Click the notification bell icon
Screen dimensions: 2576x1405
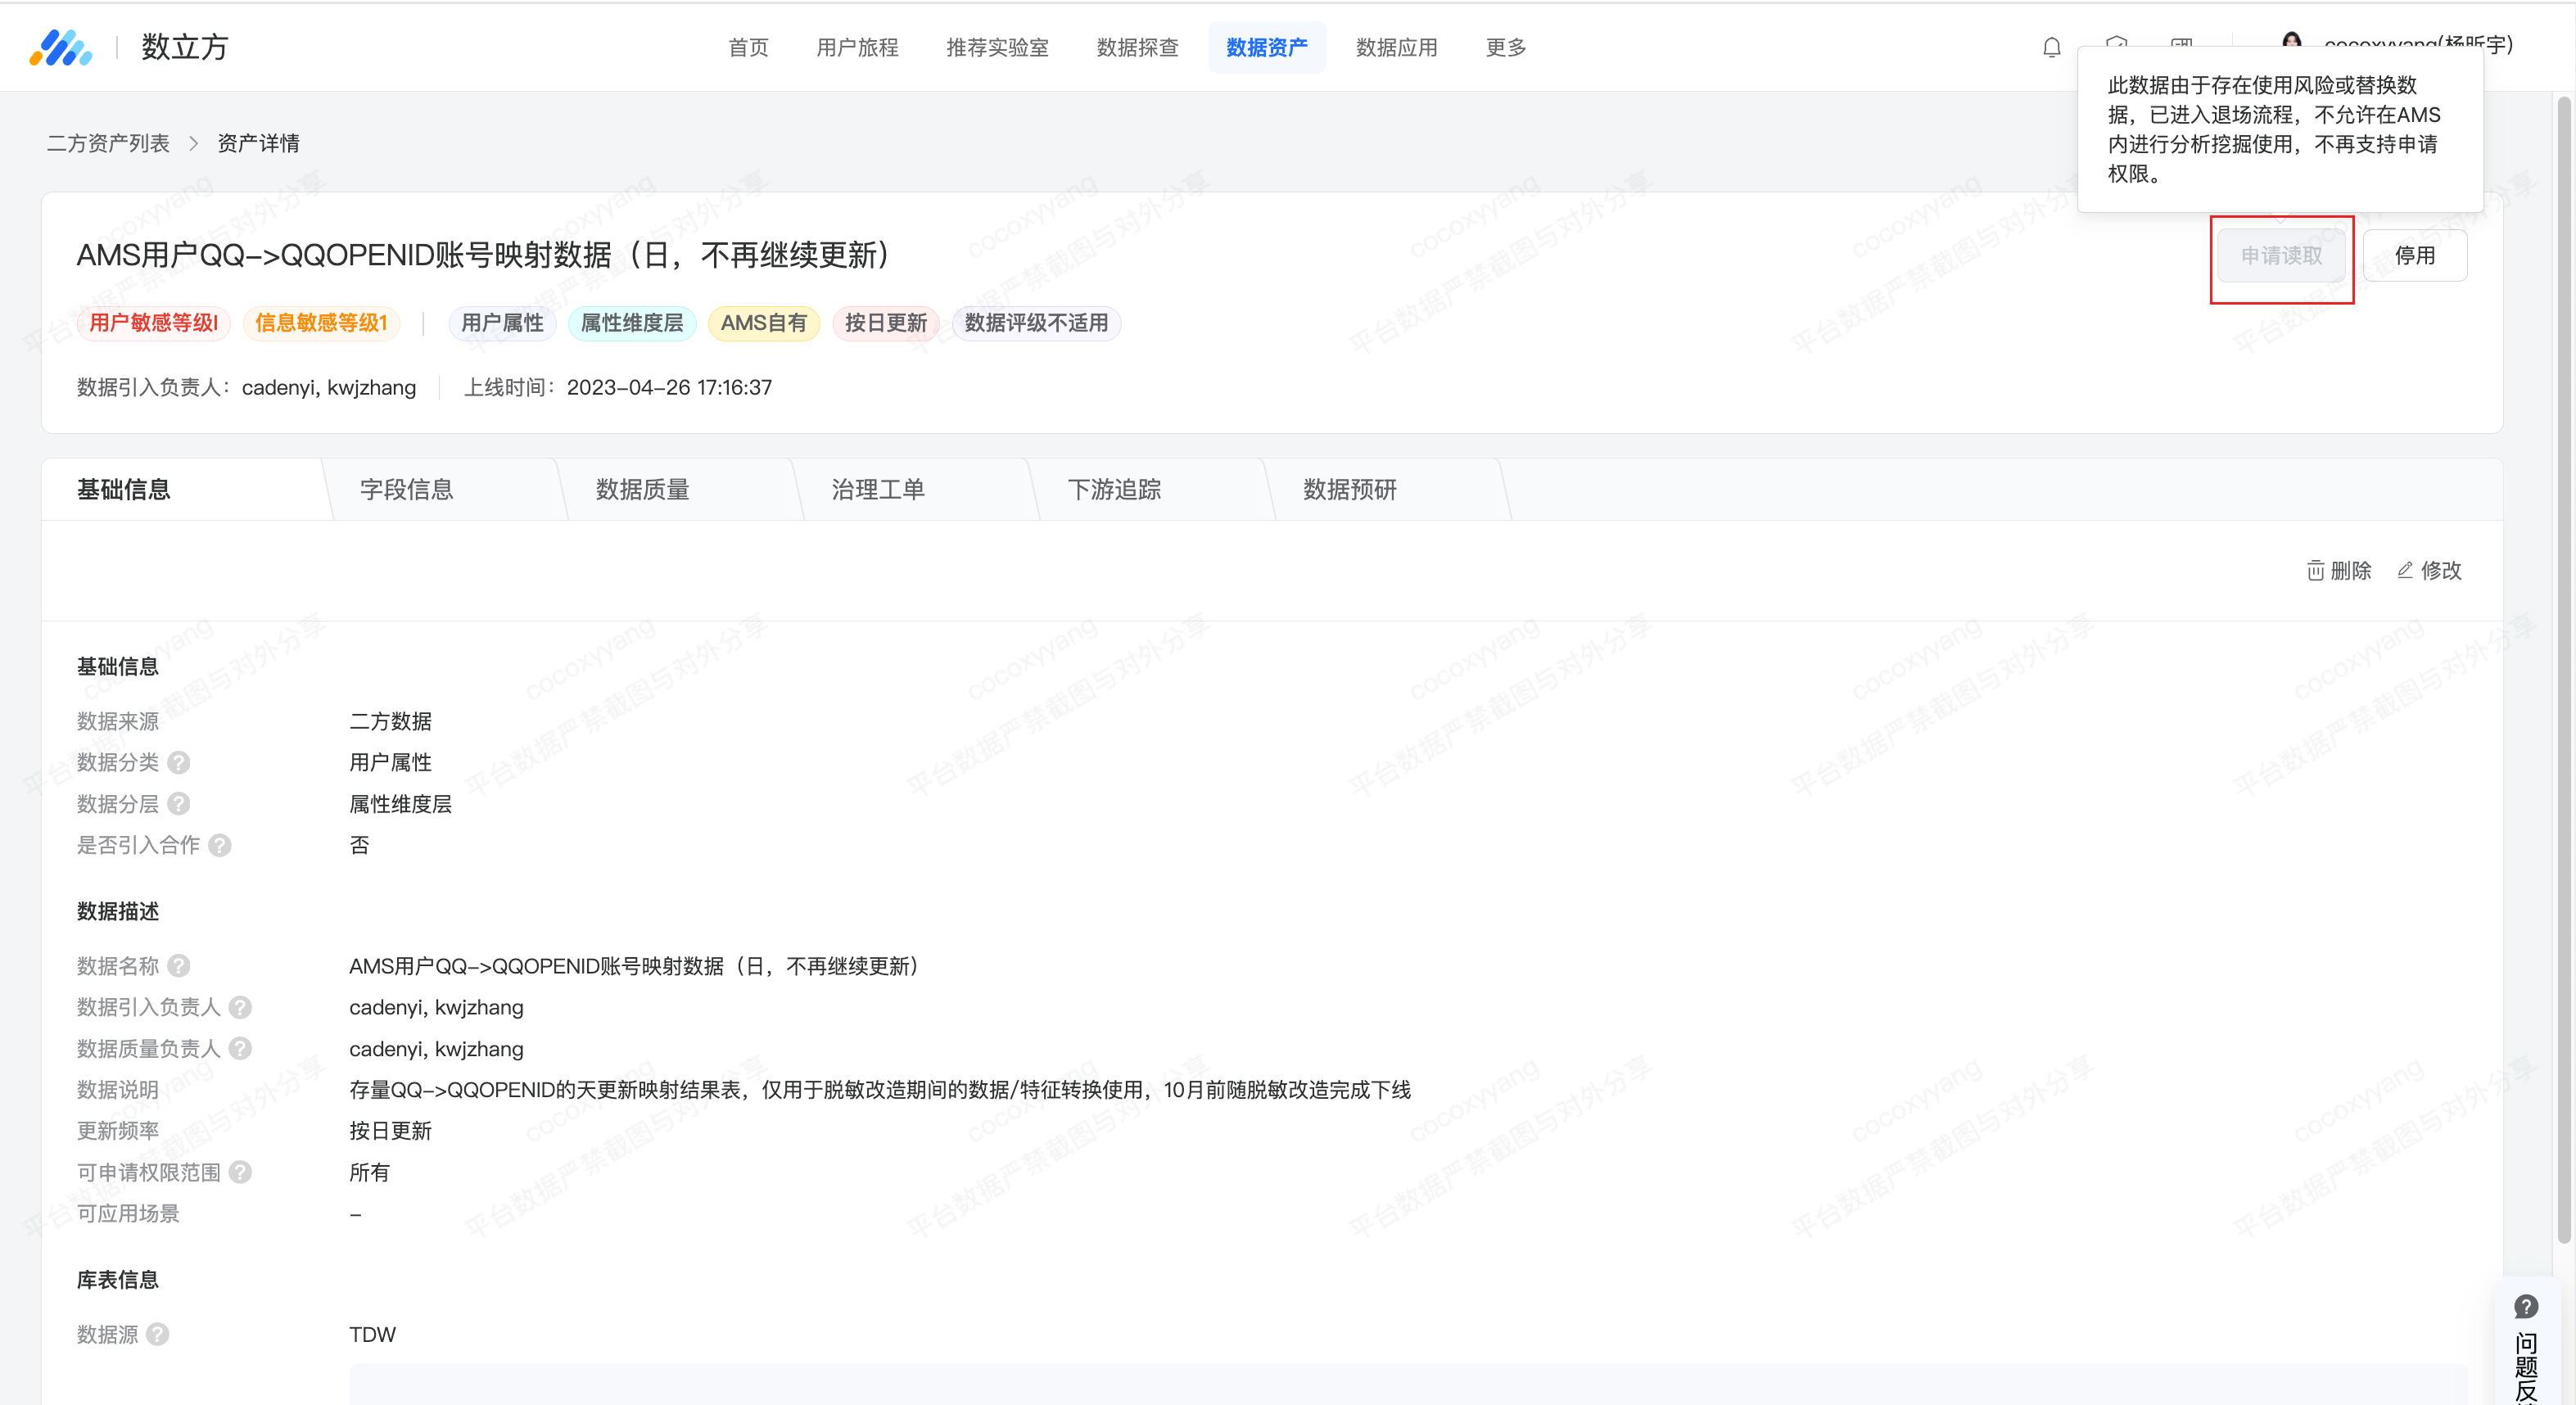pyautogui.click(x=2051, y=47)
